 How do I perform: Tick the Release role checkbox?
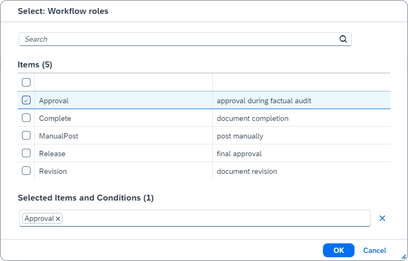click(x=26, y=153)
